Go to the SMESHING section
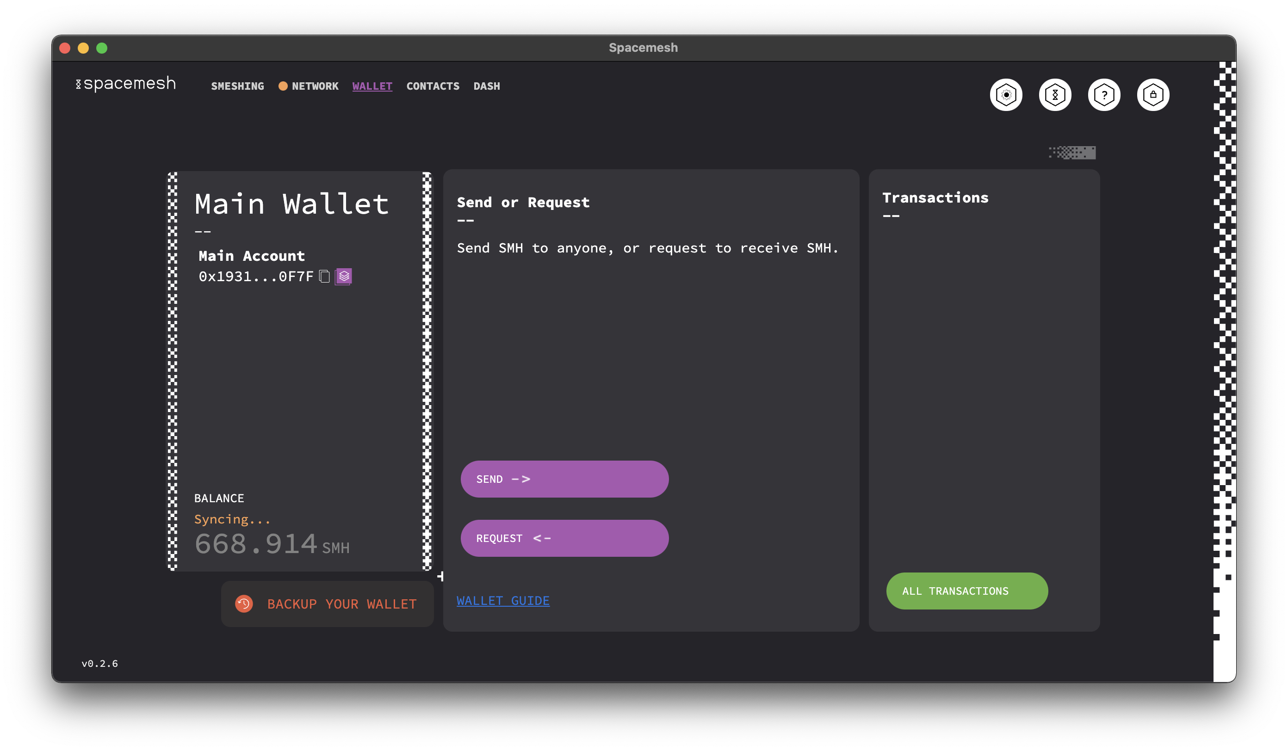 tap(237, 86)
